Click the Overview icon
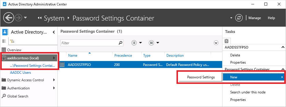286x107 pixels. pyautogui.click(x=4, y=50)
